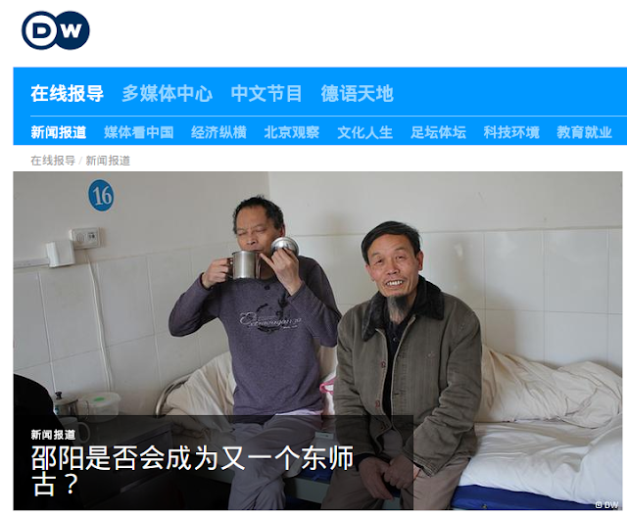The height and width of the screenshot is (515, 627).
Task: Go to the 德语天地 section
Action: pos(357,93)
